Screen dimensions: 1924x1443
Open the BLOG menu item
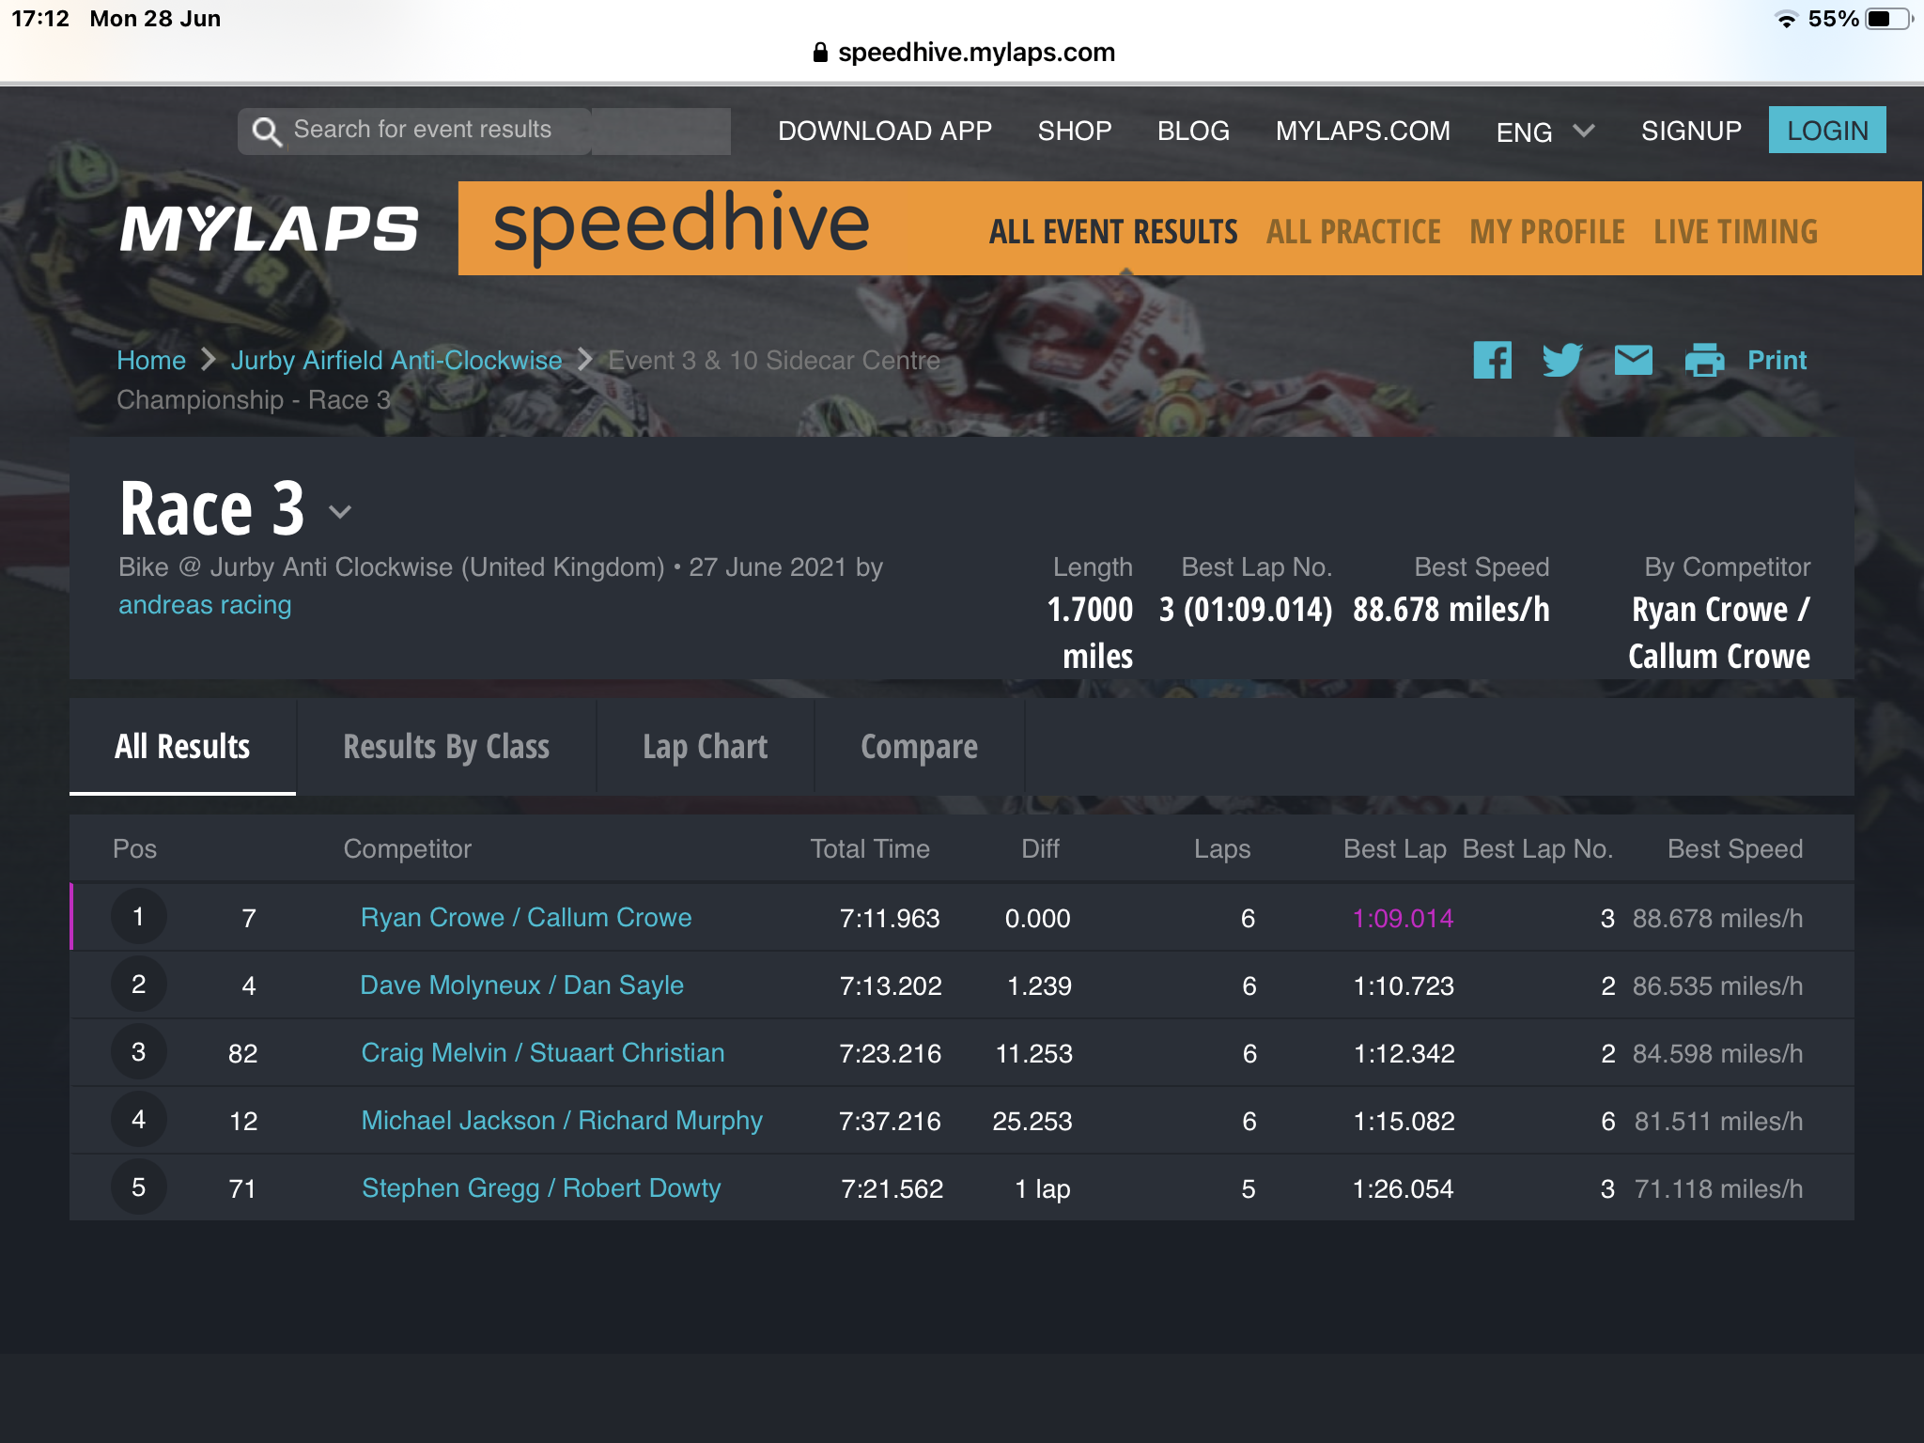click(x=1193, y=131)
